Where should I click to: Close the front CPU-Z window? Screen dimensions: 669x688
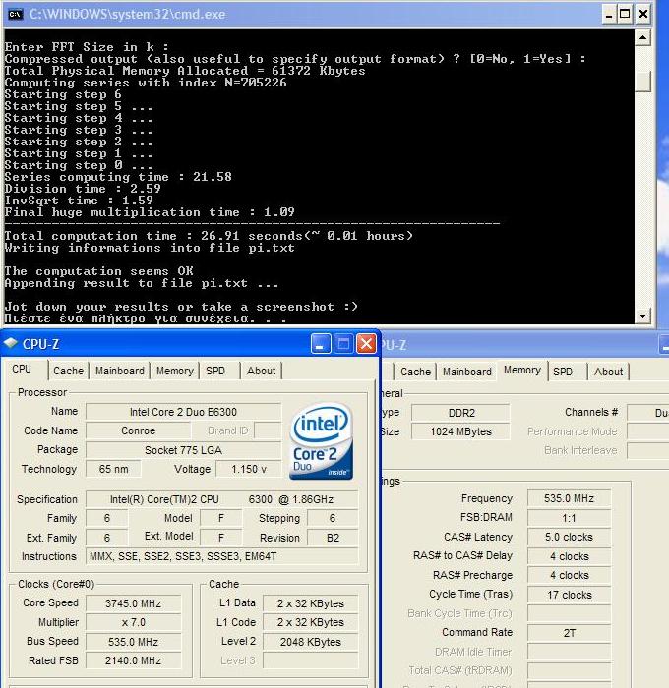coord(366,344)
